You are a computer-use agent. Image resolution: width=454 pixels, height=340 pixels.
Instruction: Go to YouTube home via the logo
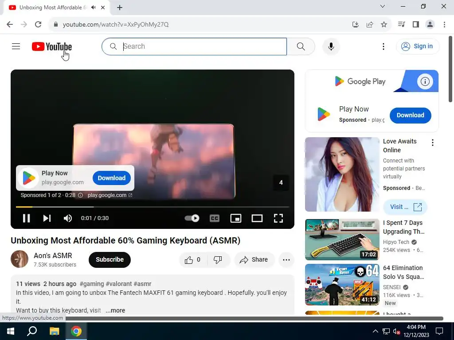click(52, 46)
